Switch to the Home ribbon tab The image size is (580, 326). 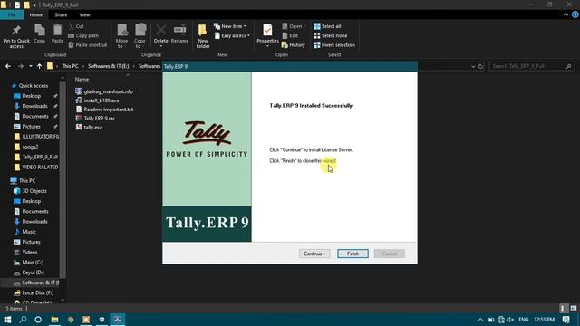[36, 14]
